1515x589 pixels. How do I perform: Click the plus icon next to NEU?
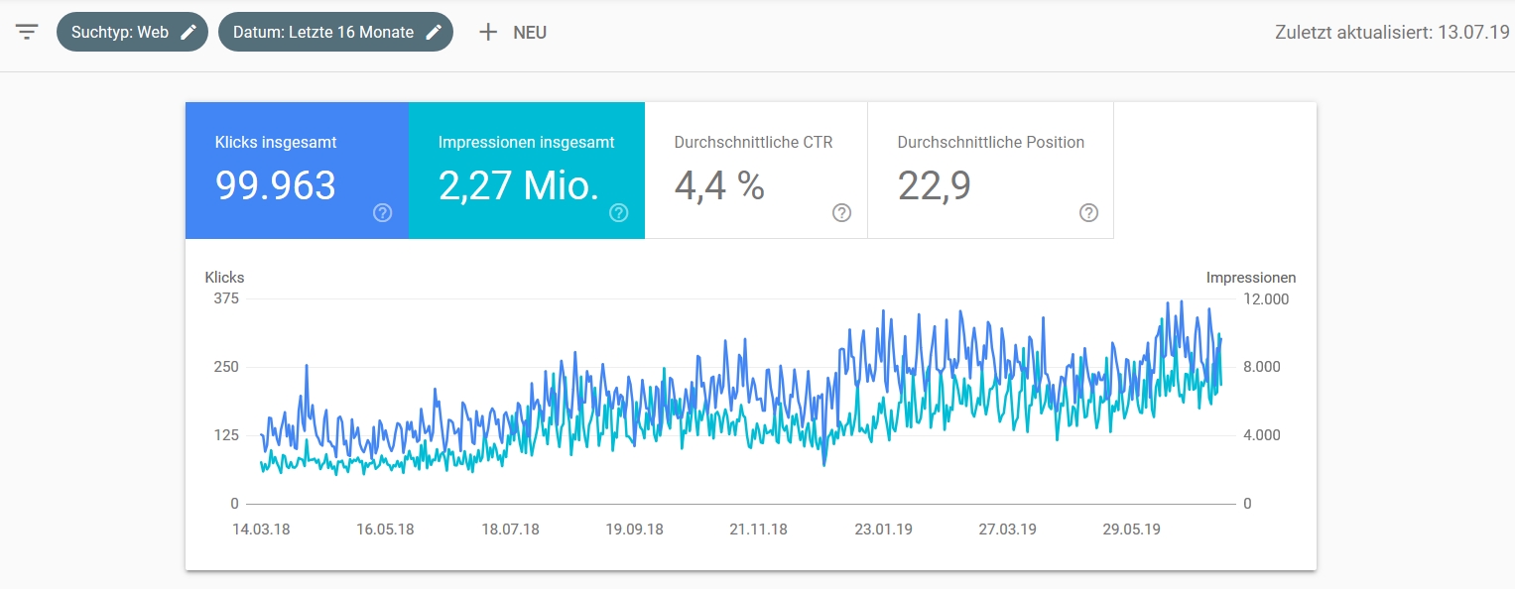488,31
